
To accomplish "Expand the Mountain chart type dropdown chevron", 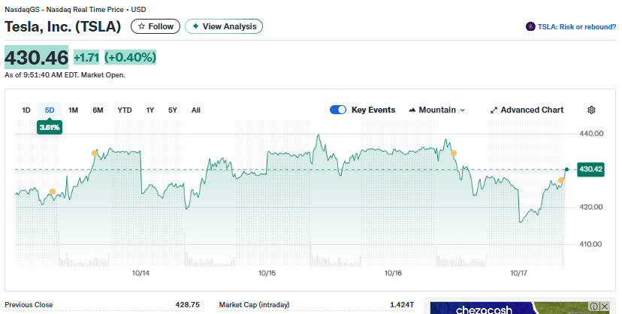I will 462,110.
